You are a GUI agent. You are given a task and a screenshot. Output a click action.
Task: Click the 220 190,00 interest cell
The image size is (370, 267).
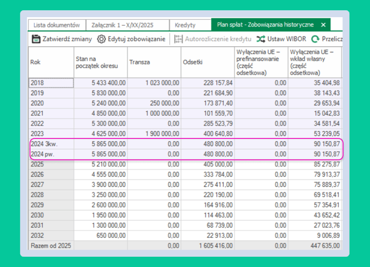tap(208, 195)
